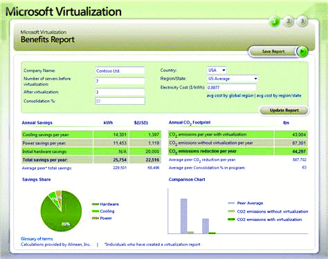Screen dimensions: 328x259
Task: Open the Glossary of terms link
Action: point(37,239)
